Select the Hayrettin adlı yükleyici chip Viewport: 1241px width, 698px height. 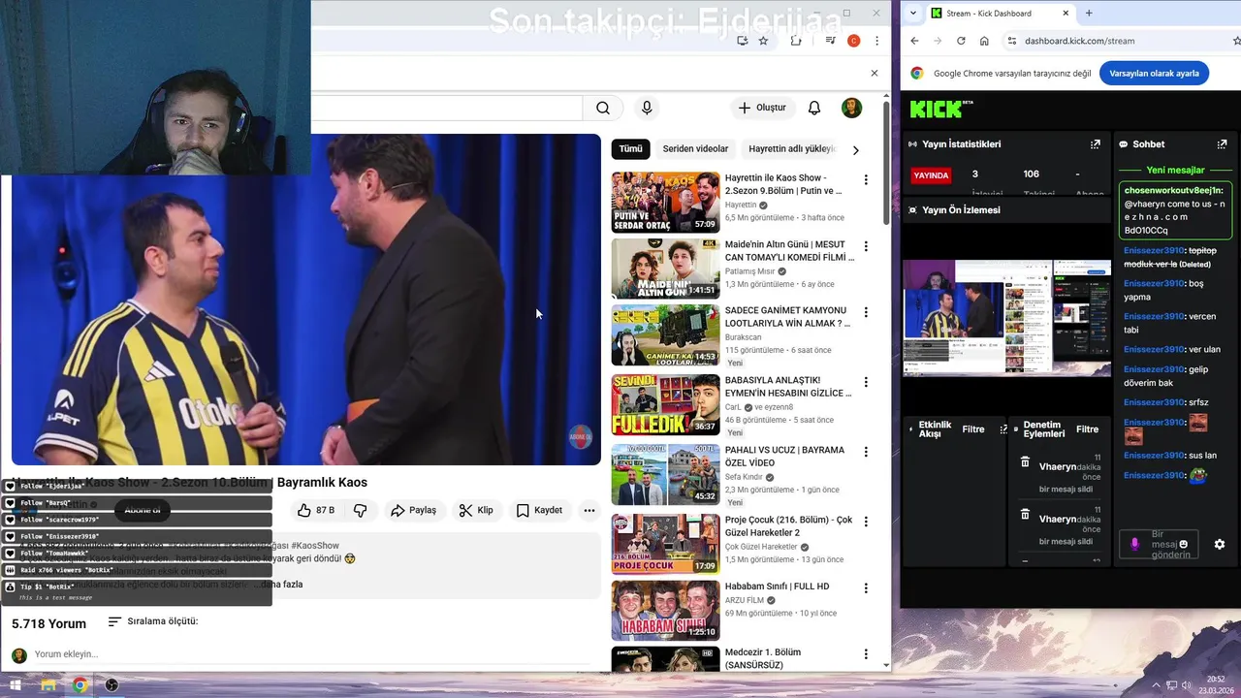point(791,149)
